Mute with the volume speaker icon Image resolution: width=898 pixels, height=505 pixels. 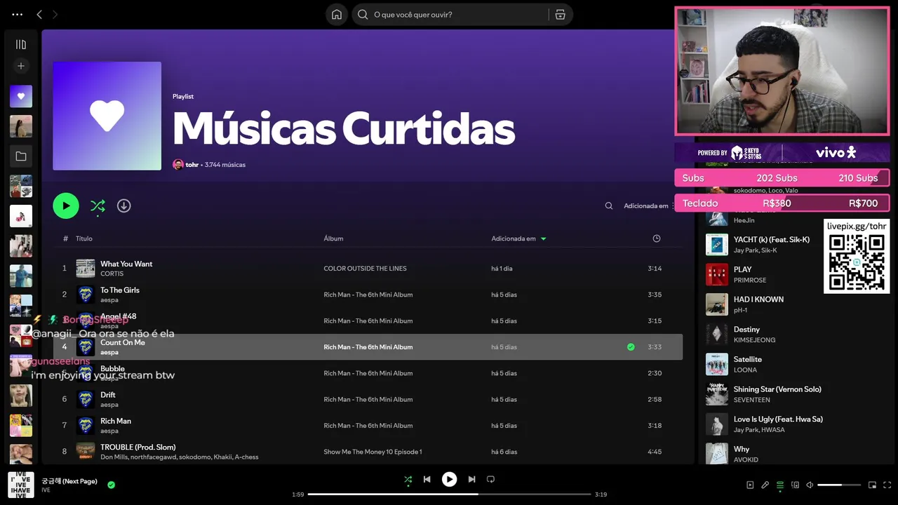(x=810, y=485)
